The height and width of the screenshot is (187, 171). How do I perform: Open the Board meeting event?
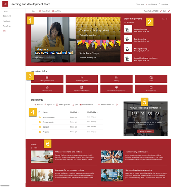(140, 39)
